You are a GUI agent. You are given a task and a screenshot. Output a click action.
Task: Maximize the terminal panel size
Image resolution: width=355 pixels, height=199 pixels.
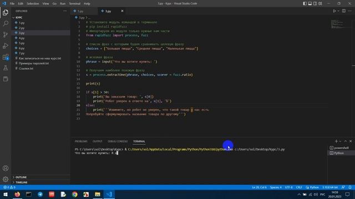pyautogui.click(x=346, y=142)
